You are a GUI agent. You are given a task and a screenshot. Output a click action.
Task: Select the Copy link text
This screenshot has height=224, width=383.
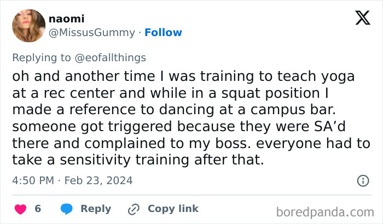coord(173,209)
